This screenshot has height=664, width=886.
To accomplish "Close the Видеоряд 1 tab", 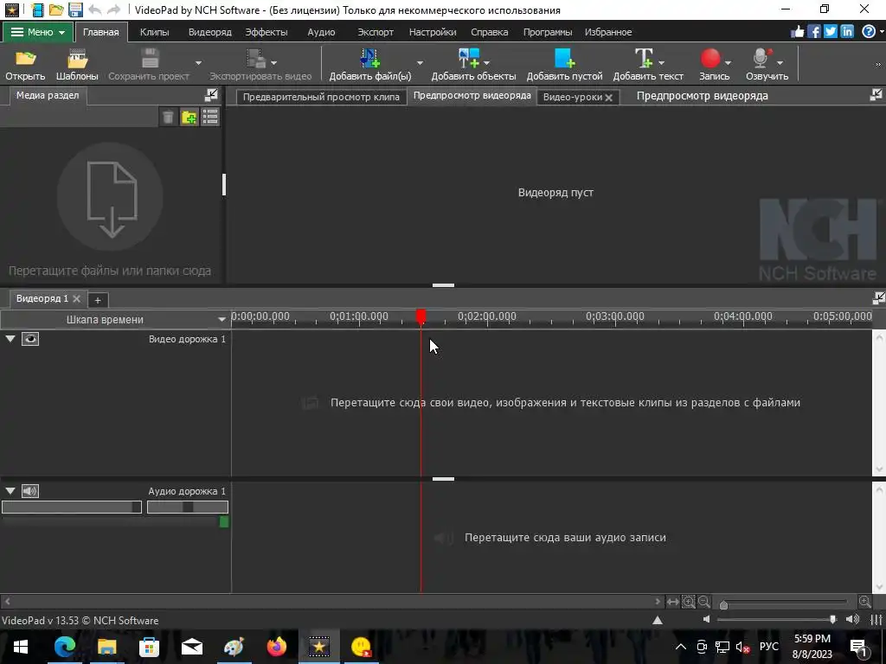I will 76,298.
